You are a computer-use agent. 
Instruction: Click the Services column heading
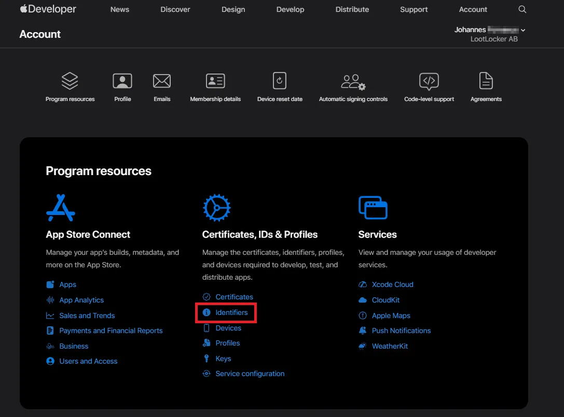377,235
